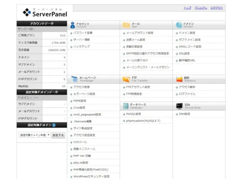Open php.ini設定
The height and width of the screenshot is (179, 241).
click(x=81, y=162)
